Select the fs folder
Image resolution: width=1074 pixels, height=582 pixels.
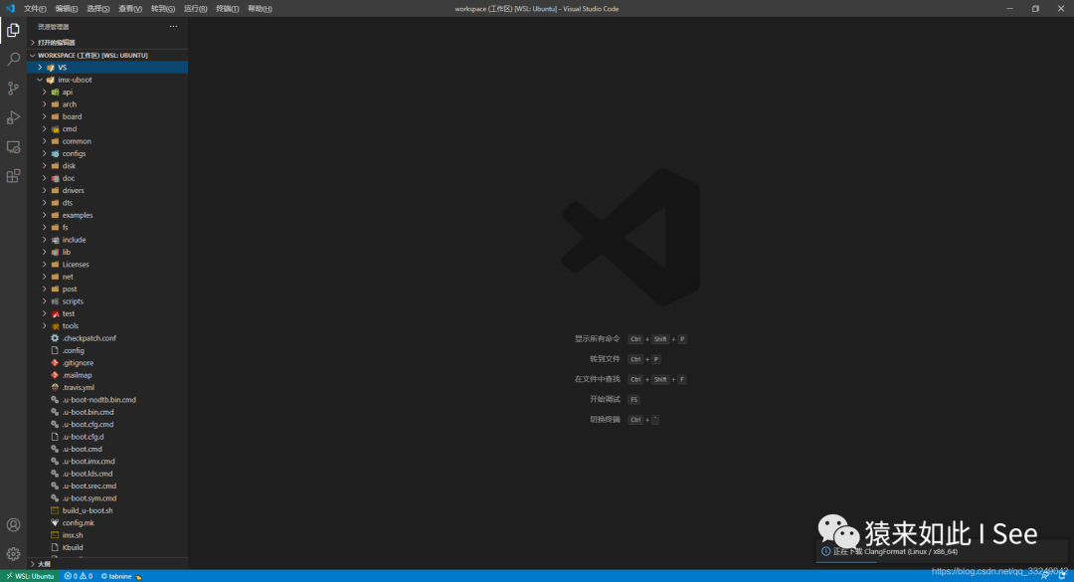(107, 228)
